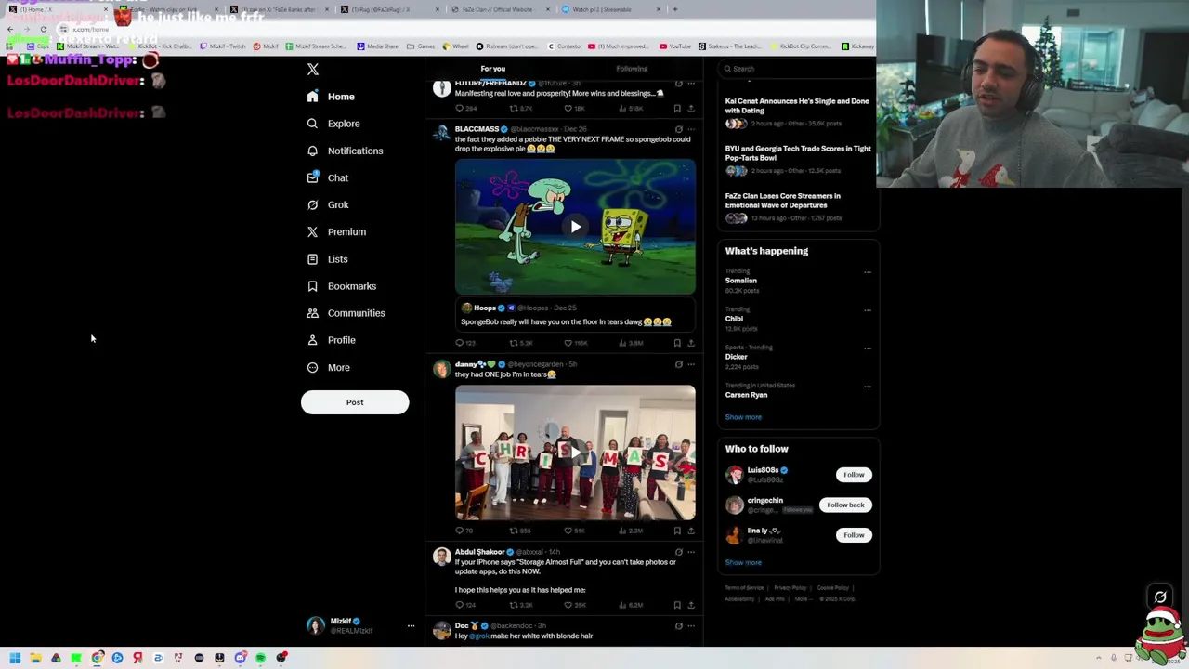
Task: Open YouTube bookmark in bookmarks bar
Action: coord(675,46)
